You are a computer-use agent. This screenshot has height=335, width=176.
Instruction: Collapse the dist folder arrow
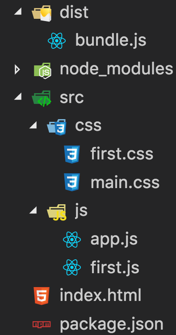[18, 12]
